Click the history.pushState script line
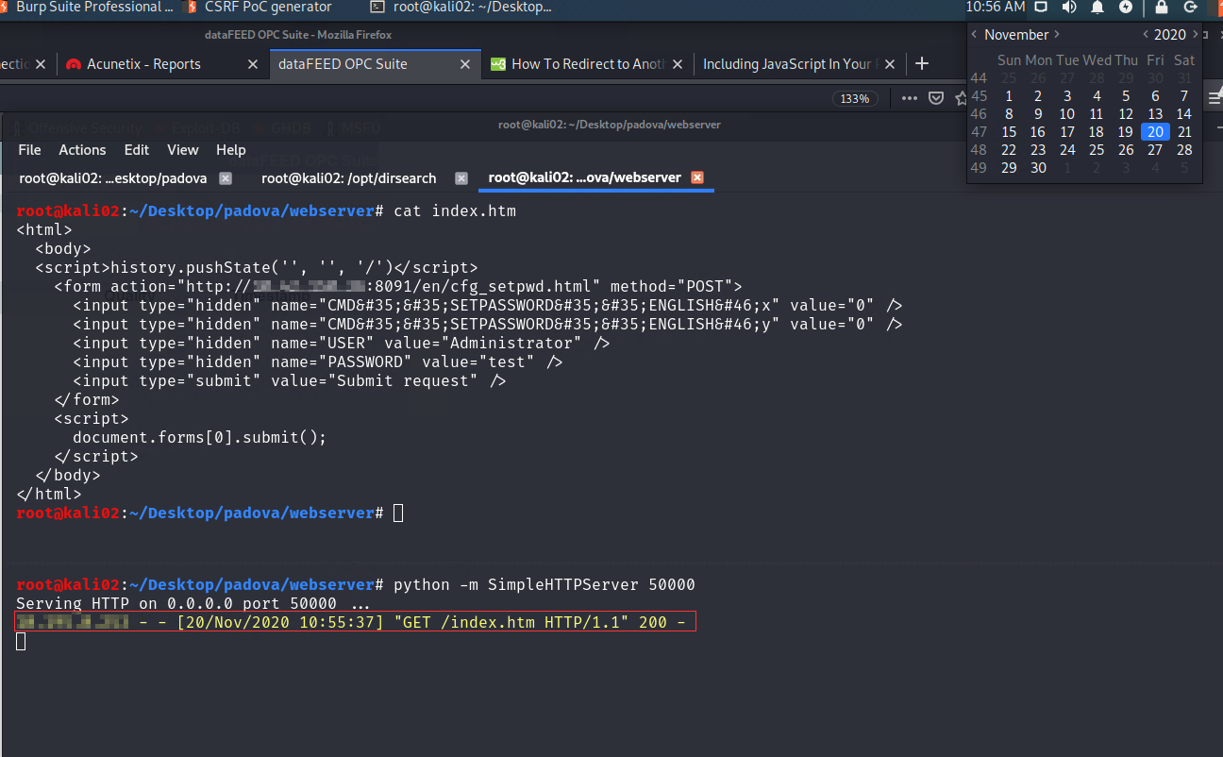This screenshot has width=1223, height=757. tap(257, 268)
